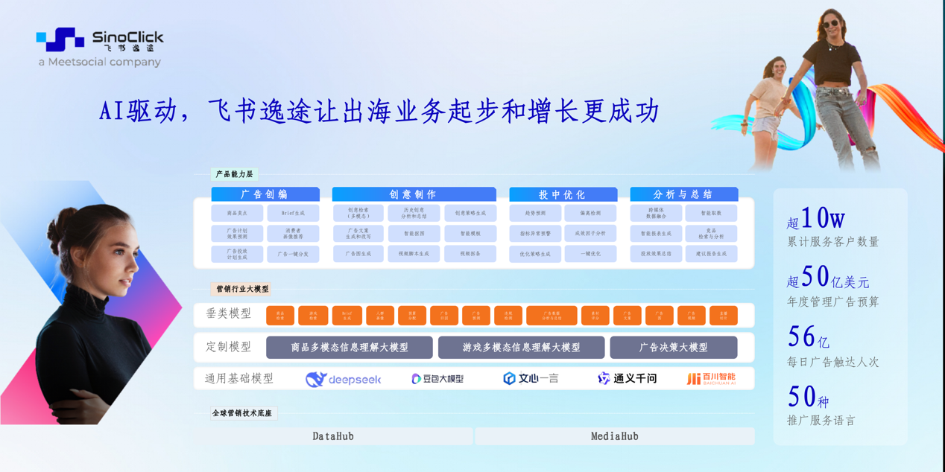
Task: Select the 广告创编 tab header
Action: 265,194
